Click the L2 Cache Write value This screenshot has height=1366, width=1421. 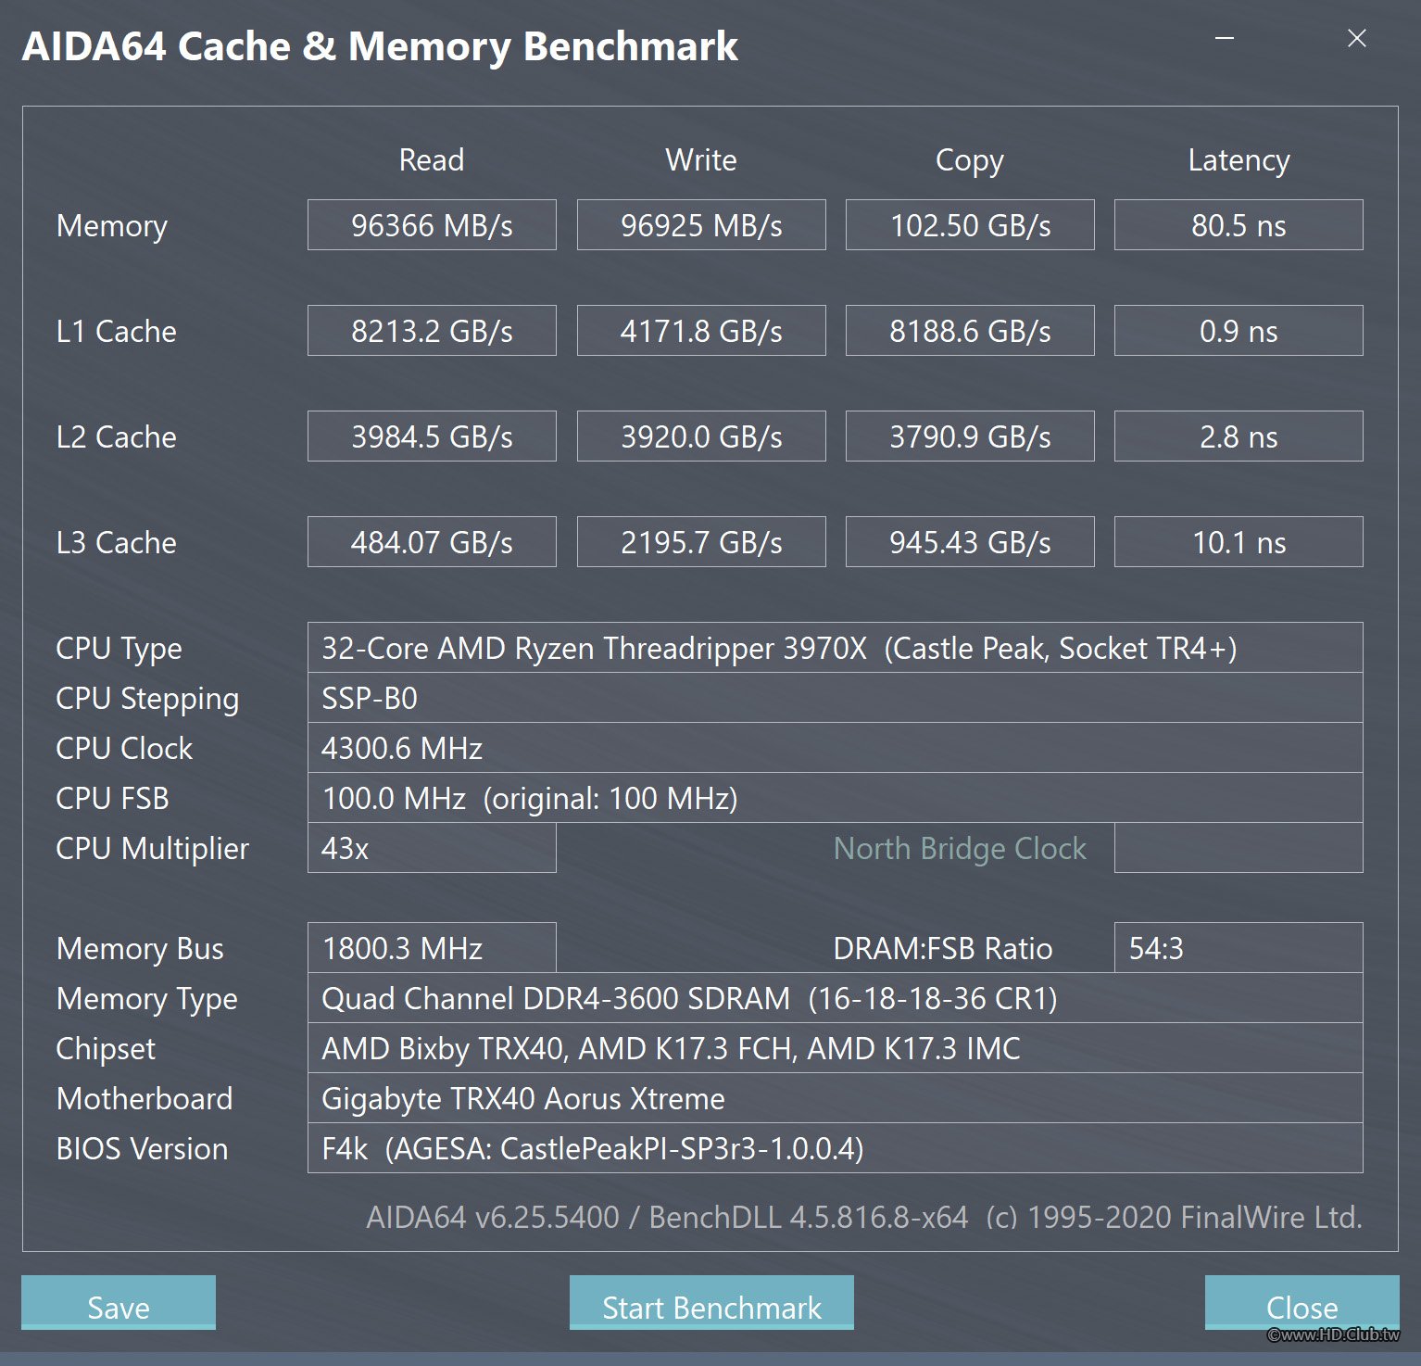[701, 436]
